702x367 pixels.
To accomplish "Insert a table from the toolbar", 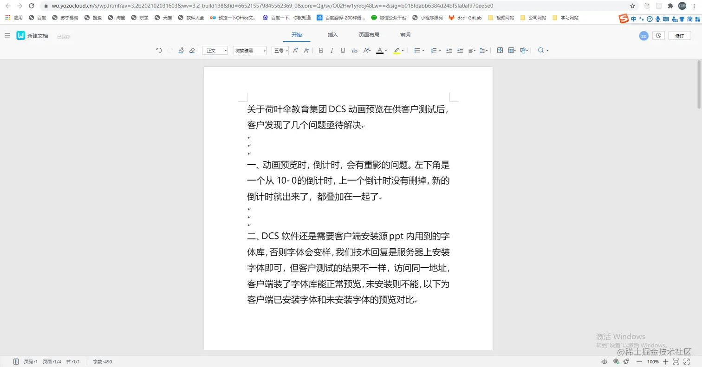I will point(512,51).
